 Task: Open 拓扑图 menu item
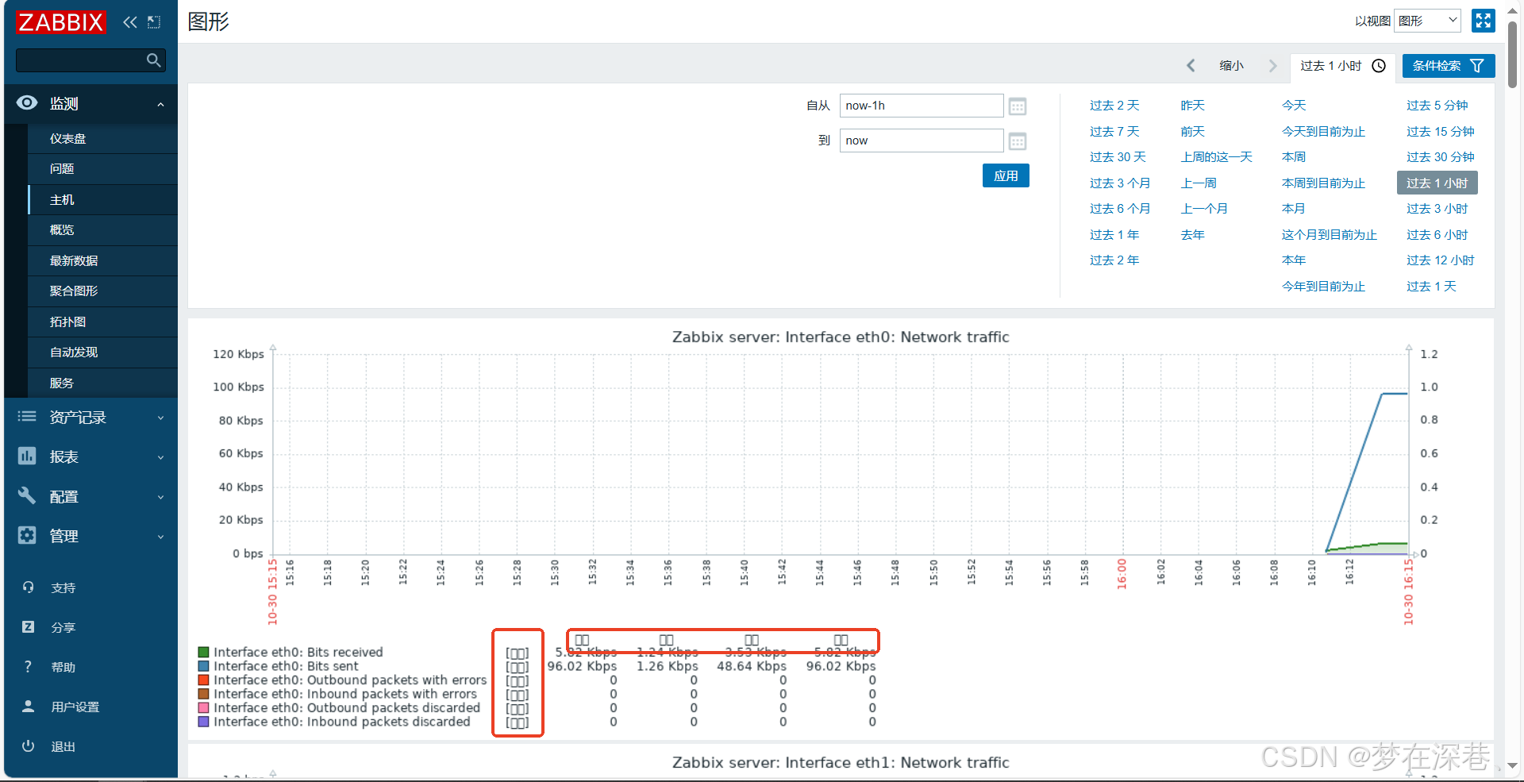102,322
